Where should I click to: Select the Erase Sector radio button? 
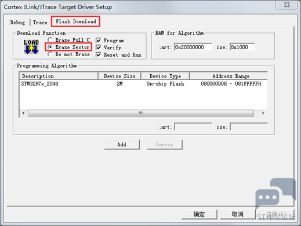pyautogui.click(x=50, y=47)
